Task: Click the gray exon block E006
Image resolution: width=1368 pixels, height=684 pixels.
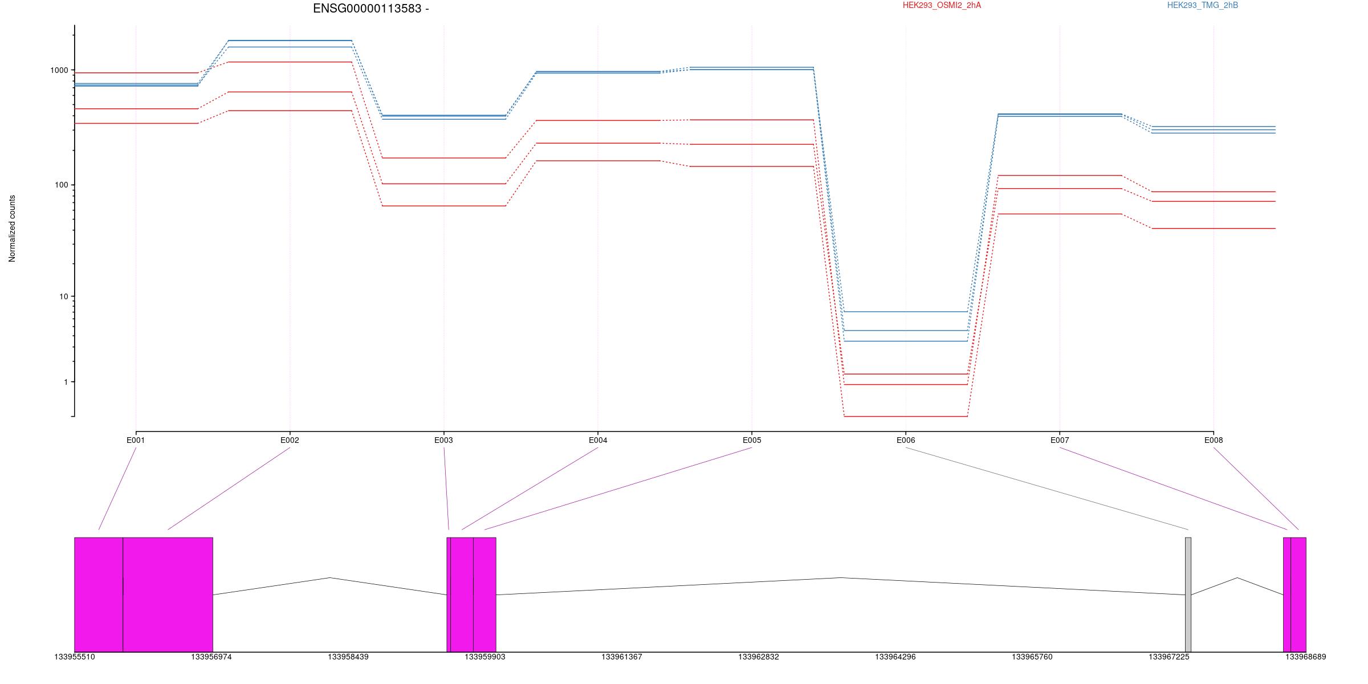Action: [1188, 595]
